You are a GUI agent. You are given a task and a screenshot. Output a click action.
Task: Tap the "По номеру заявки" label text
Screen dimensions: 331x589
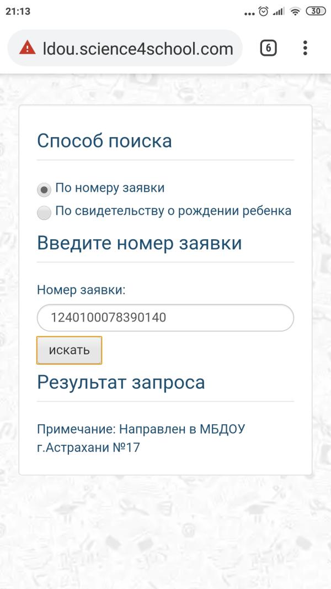point(110,188)
